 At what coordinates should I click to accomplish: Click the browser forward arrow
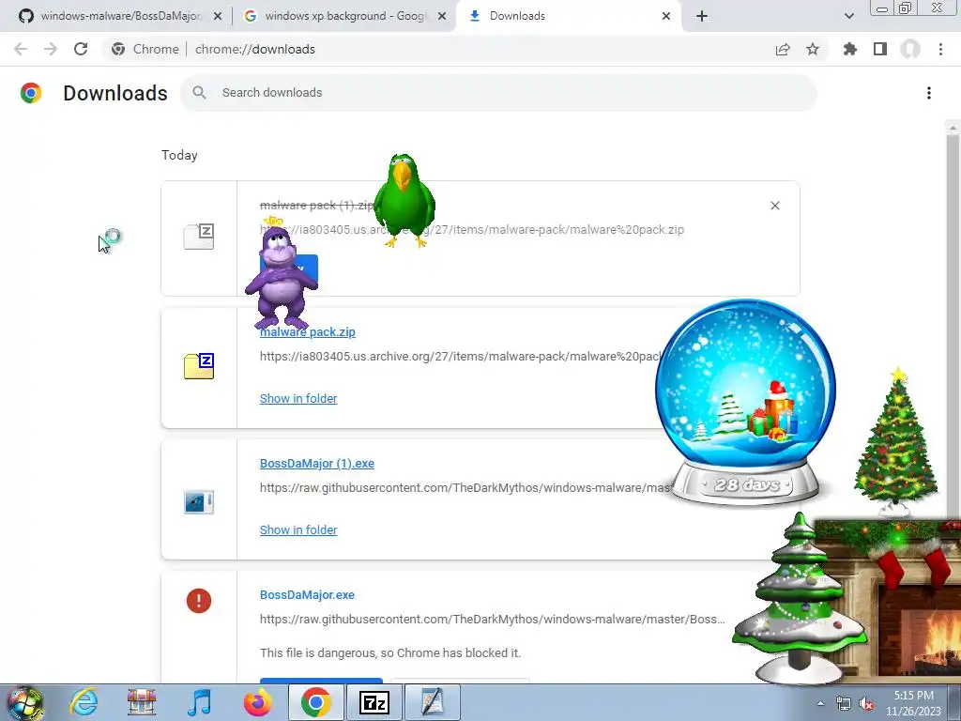coord(51,49)
